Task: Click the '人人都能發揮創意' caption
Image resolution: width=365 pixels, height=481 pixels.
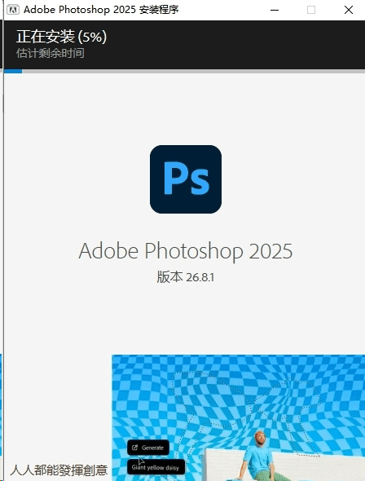Action: 59,470
